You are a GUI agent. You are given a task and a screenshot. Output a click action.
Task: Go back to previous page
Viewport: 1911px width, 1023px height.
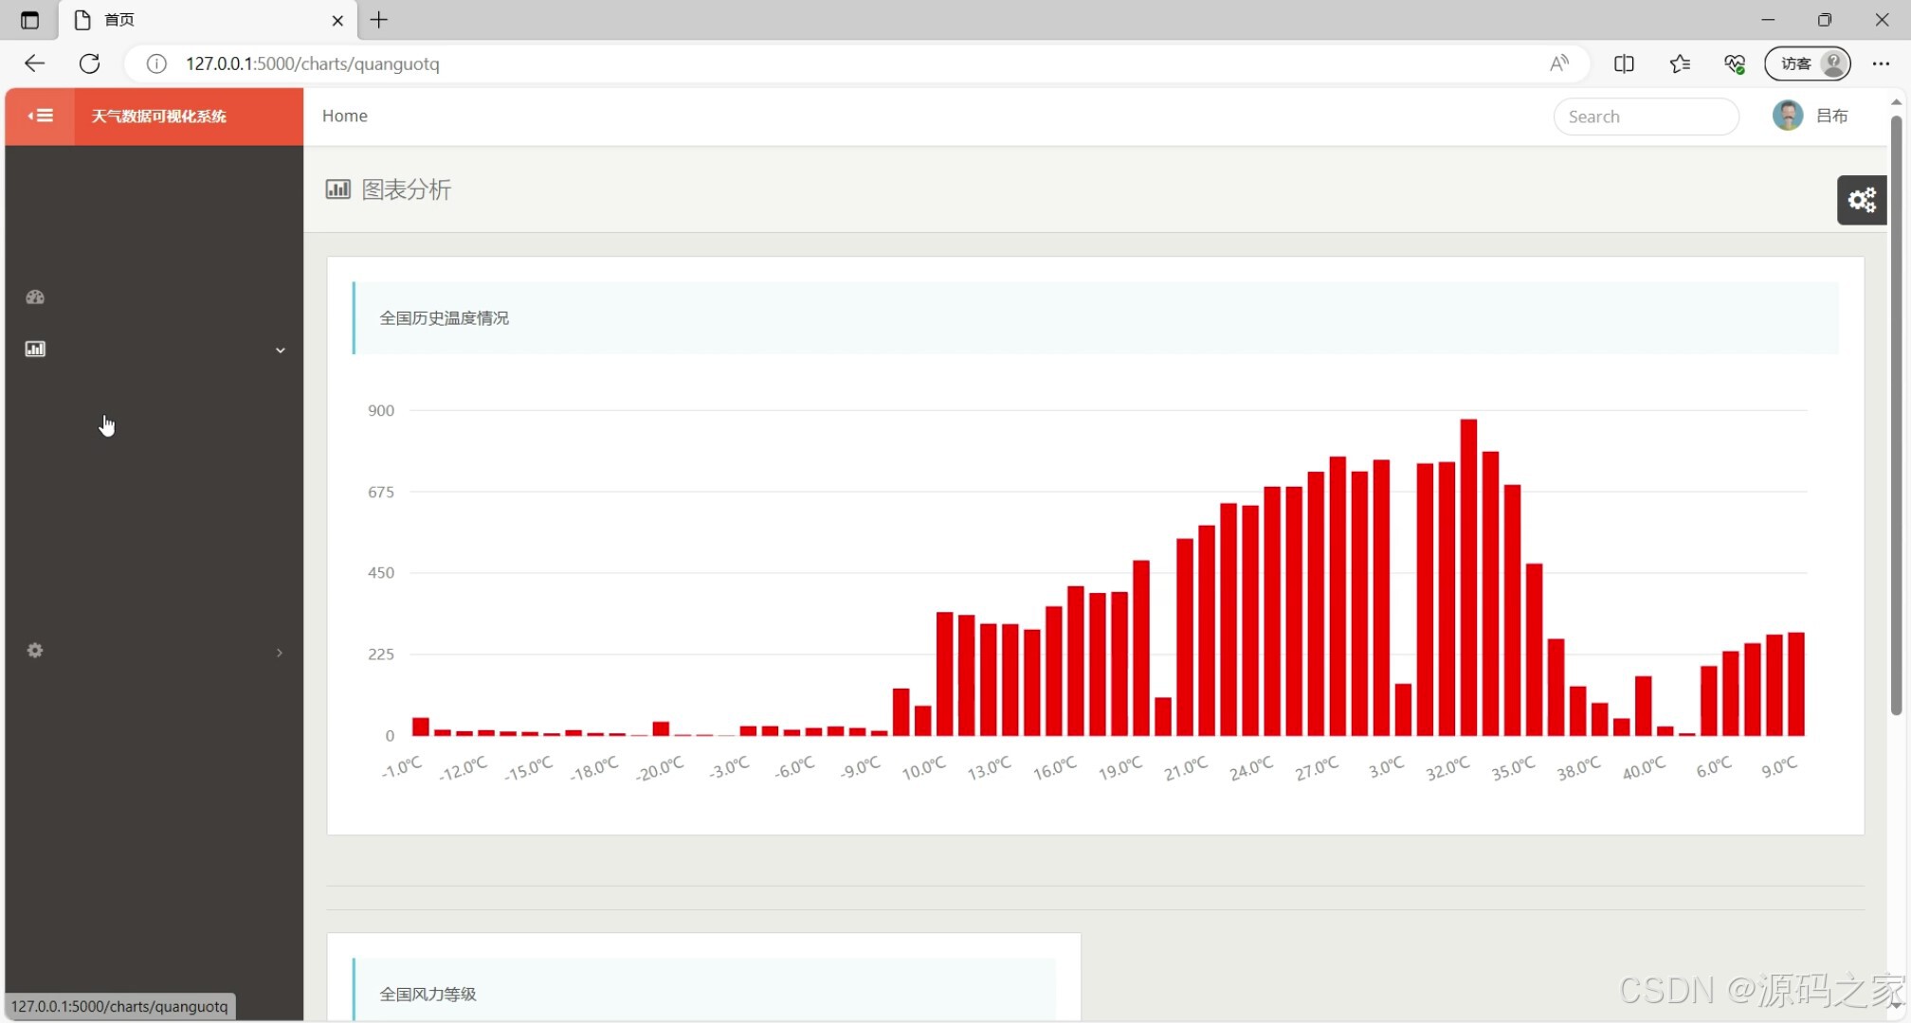35,63
